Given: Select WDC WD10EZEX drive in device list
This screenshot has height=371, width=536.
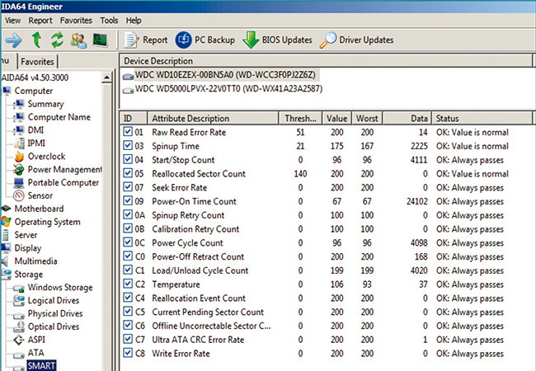Looking at the screenshot, I should [219, 75].
